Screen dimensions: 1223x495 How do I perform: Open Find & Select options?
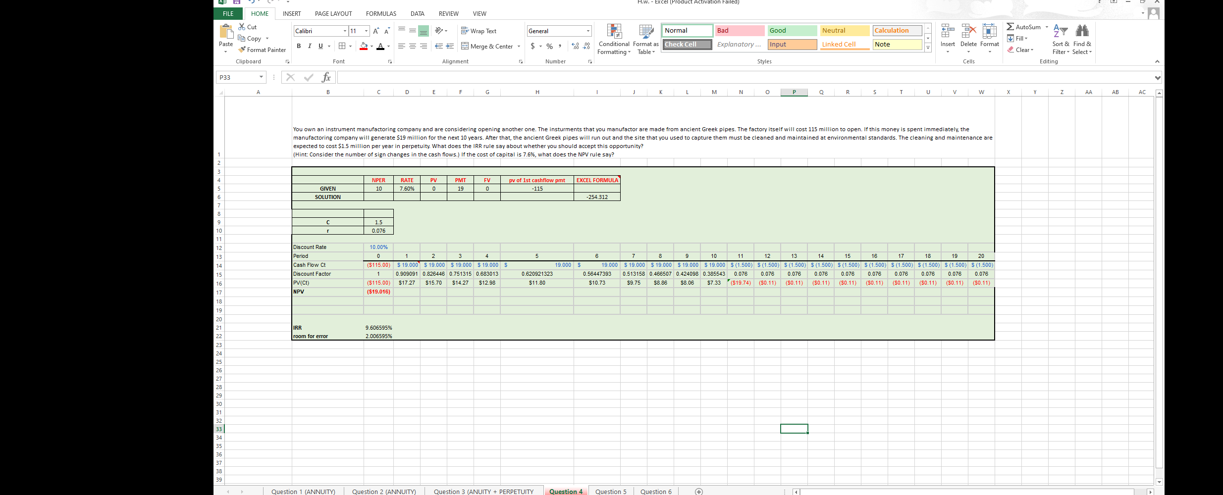click(1082, 39)
